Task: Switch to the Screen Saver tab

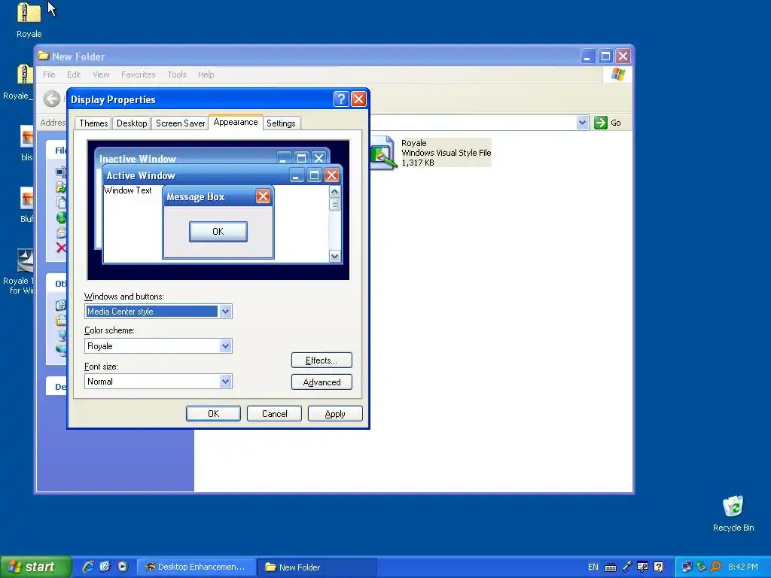Action: tap(180, 123)
